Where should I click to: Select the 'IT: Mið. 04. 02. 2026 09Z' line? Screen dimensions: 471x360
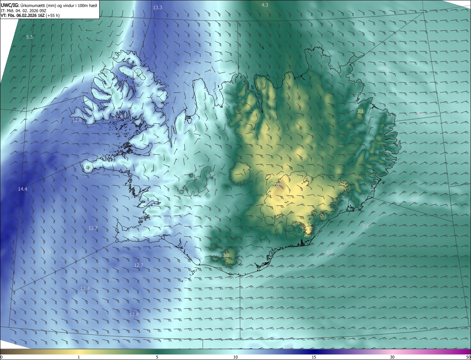pyautogui.click(x=23, y=11)
